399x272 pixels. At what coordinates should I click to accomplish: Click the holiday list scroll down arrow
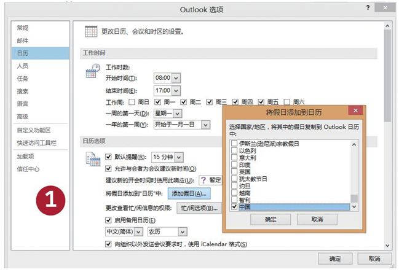[354, 207]
